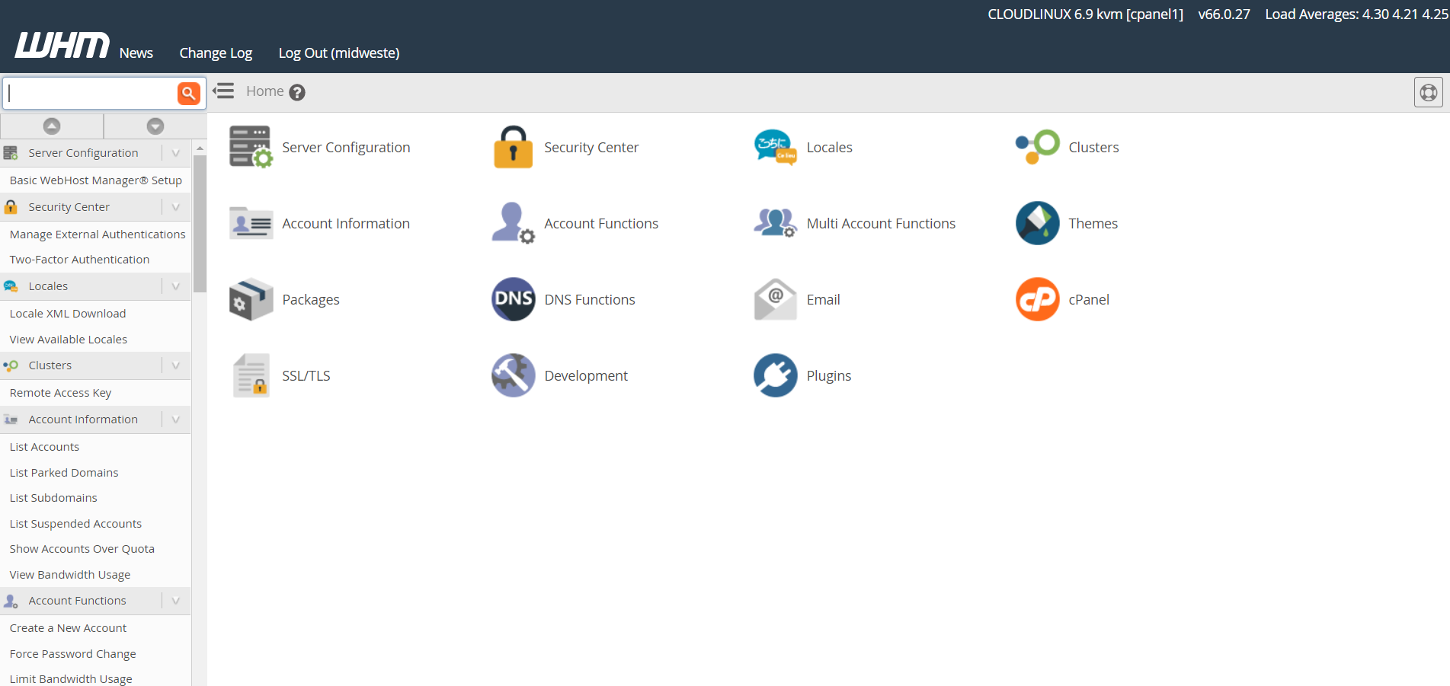Click the sidebar vertical scrollbar thumb
The width and height of the screenshot is (1450, 686).
coord(200,224)
